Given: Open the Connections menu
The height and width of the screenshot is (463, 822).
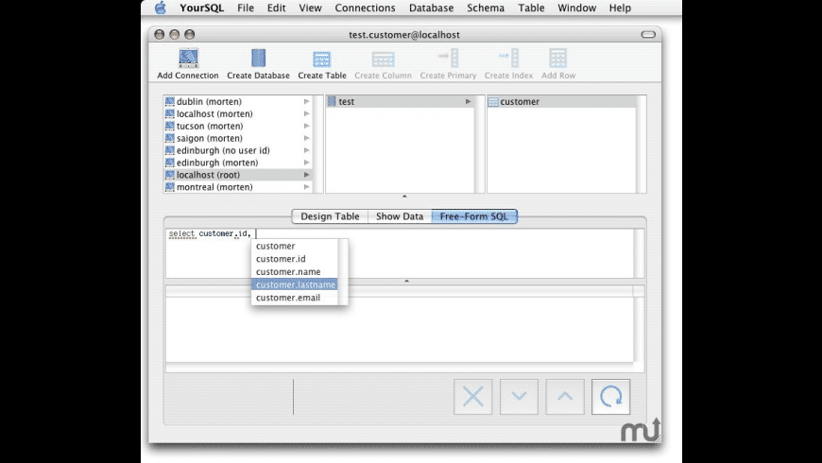Looking at the screenshot, I should click(366, 8).
